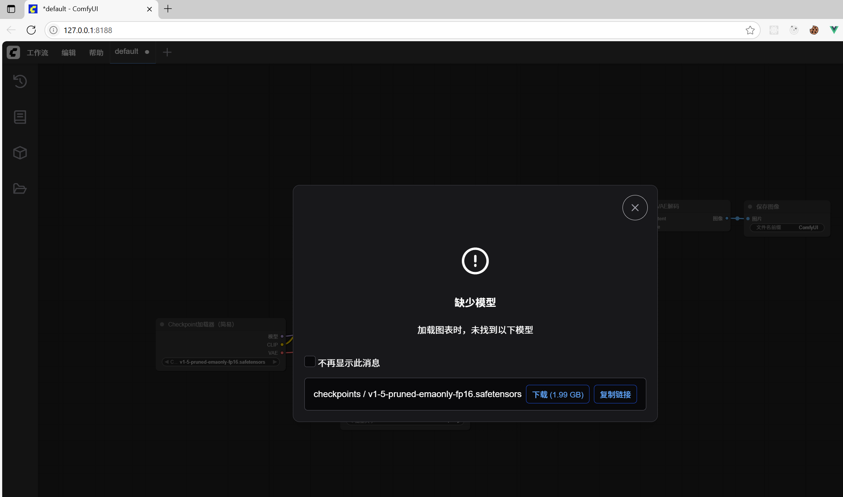Open the browser cookie manager icon

point(814,30)
